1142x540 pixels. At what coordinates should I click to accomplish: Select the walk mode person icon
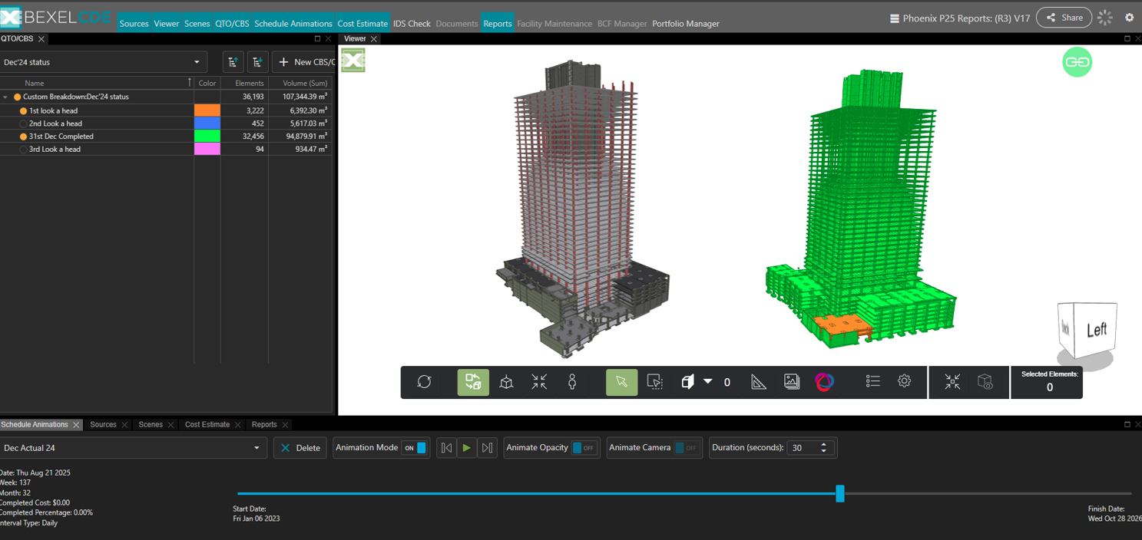tap(572, 382)
